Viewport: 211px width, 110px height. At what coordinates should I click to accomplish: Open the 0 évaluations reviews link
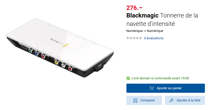[x=154, y=38]
